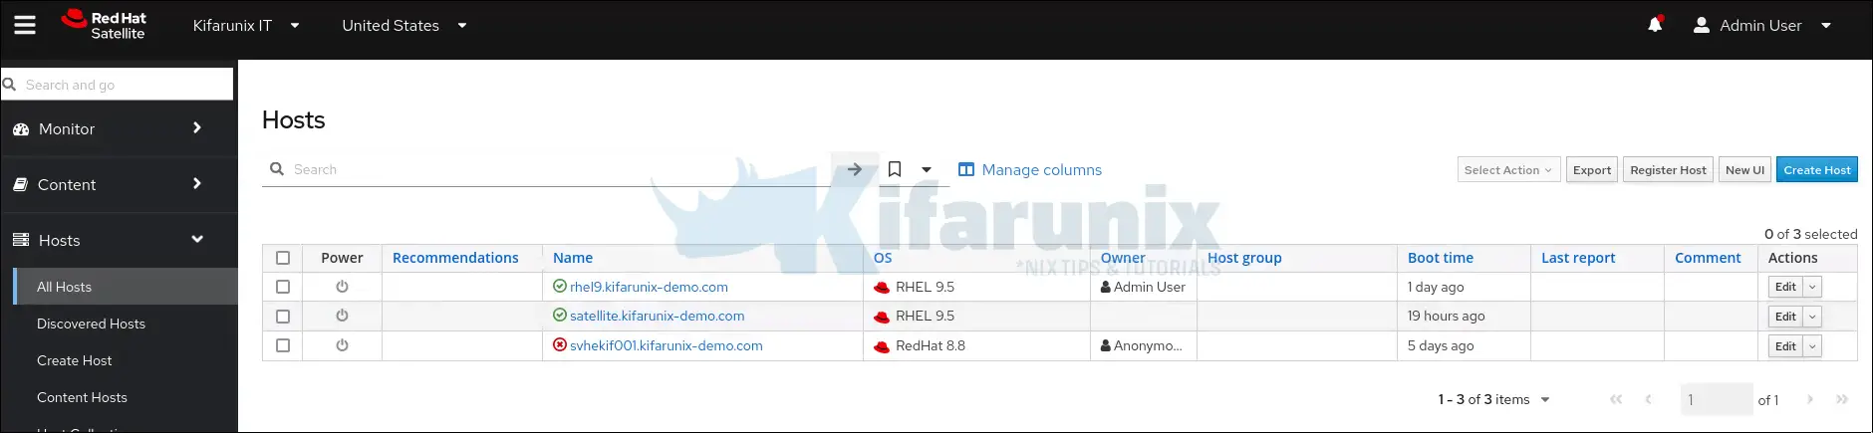Open the bookmarks dropdown caret

tap(927, 170)
